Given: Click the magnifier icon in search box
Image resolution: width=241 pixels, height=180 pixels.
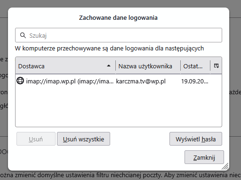Looking at the screenshot, I should pyautogui.click(x=23, y=35).
